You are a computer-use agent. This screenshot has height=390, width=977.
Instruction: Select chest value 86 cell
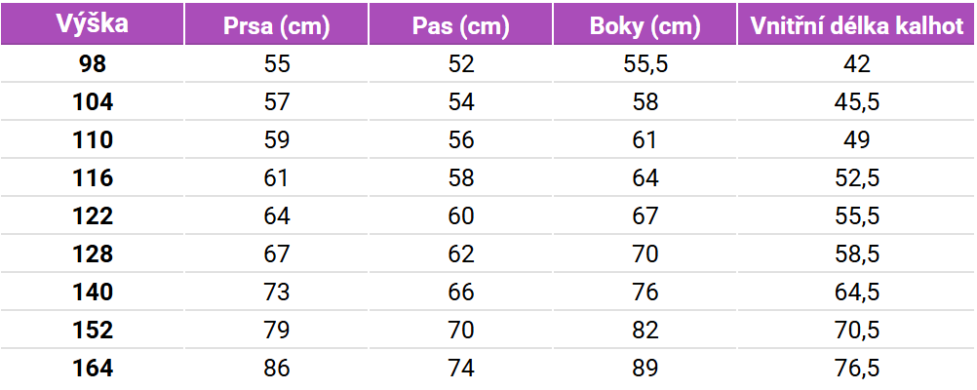(x=277, y=369)
